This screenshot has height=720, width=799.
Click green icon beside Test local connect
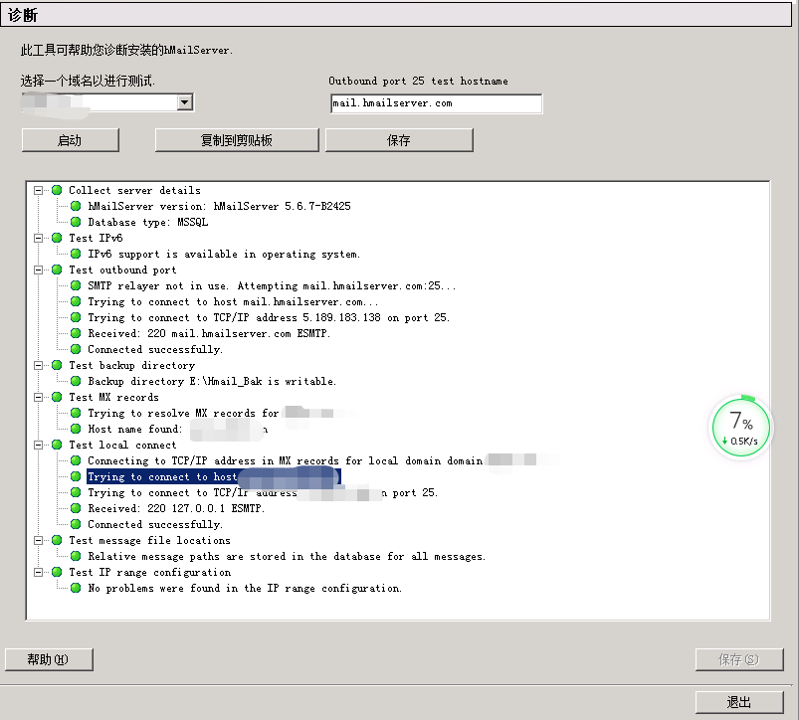tap(57, 445)
